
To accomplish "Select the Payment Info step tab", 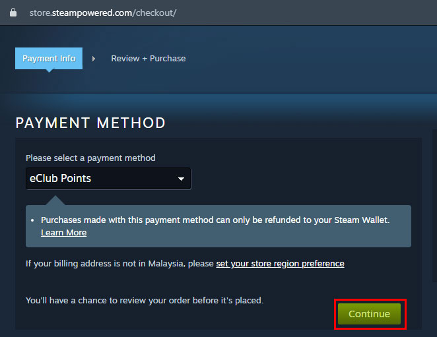I will (x=49, y=58).
